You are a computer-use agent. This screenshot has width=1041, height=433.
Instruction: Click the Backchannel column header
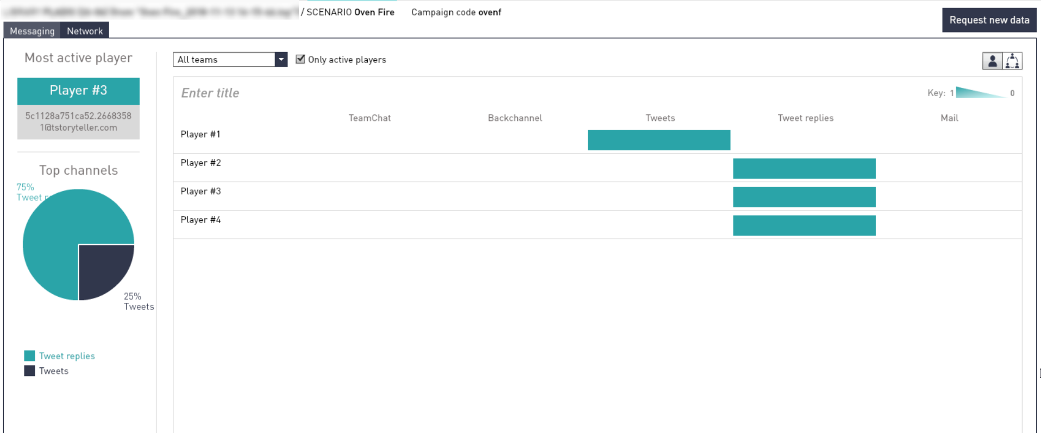point(515,118)
